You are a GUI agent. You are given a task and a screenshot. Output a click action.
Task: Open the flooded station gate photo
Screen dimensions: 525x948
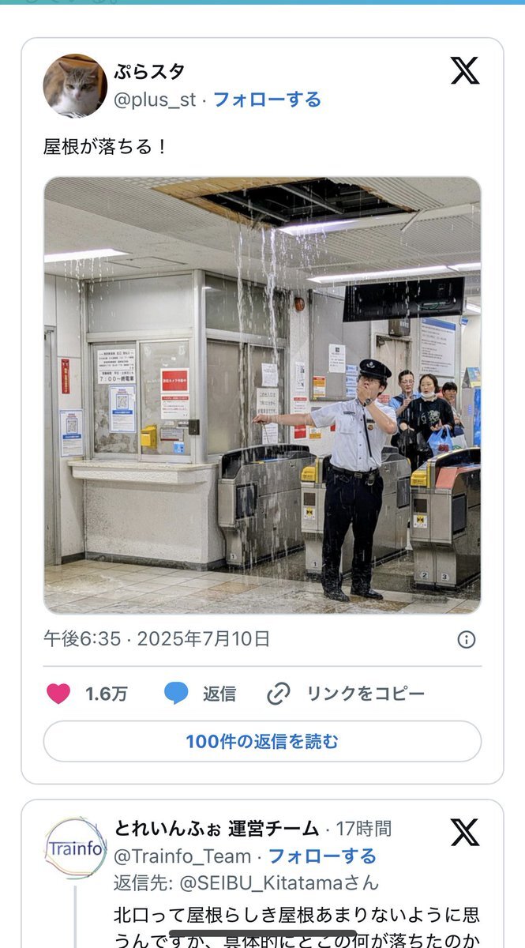pos(262,395)
